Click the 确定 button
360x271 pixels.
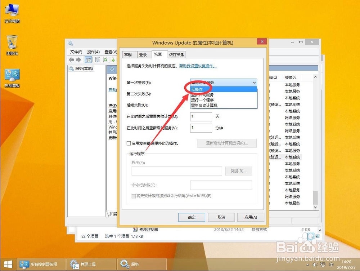click(192, 217)
